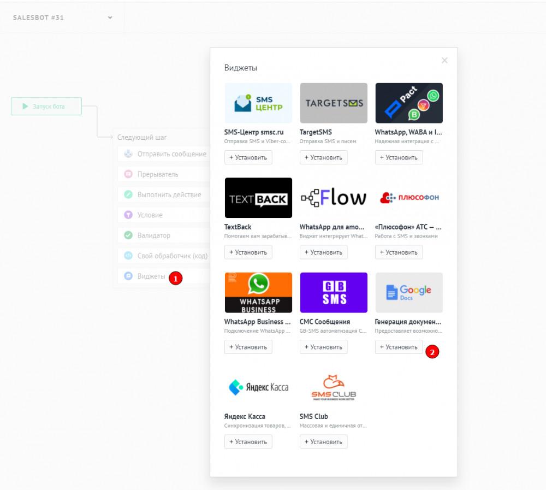Close the Виджеты dialog

(x=444, y=60)
